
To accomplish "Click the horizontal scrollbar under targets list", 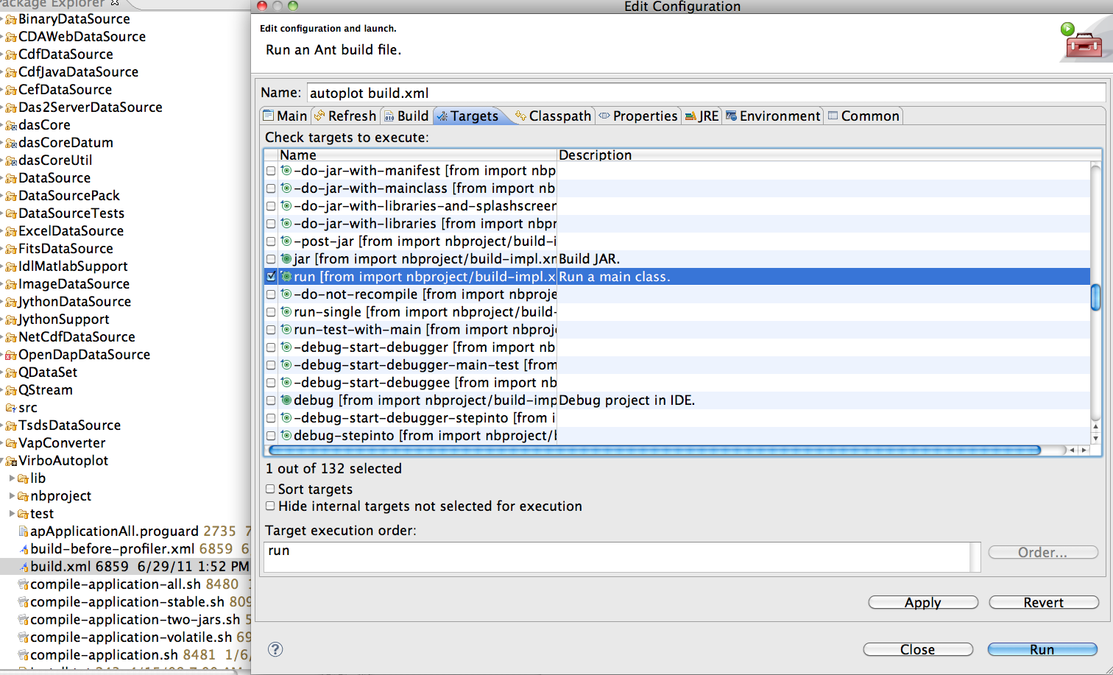I will (654, 450).
